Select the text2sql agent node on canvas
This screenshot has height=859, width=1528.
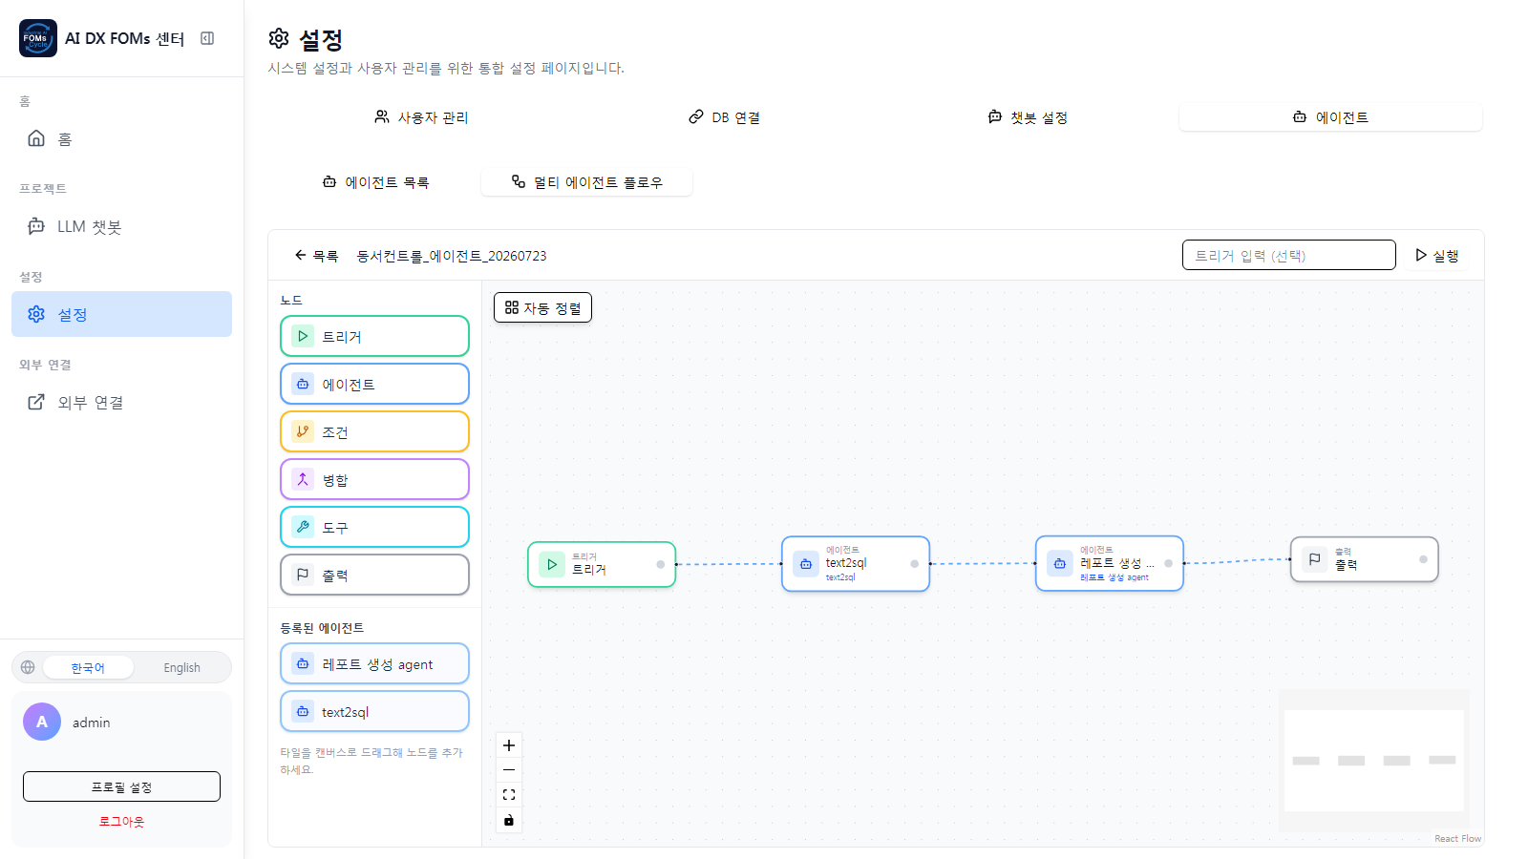pos(856,564)
